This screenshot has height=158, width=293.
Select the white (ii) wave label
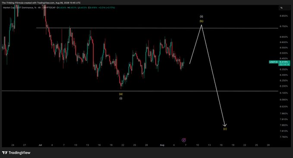202,16
